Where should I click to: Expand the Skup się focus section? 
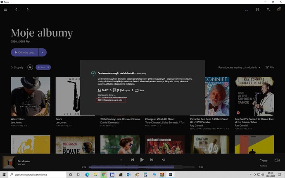pos(17,67)
